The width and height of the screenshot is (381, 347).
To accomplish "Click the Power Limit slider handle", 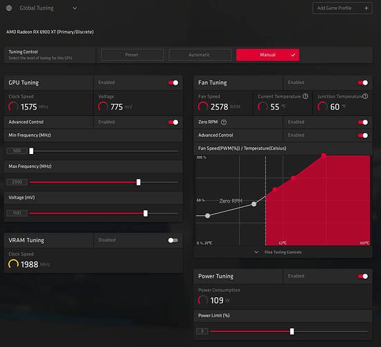I will [292, 331].
